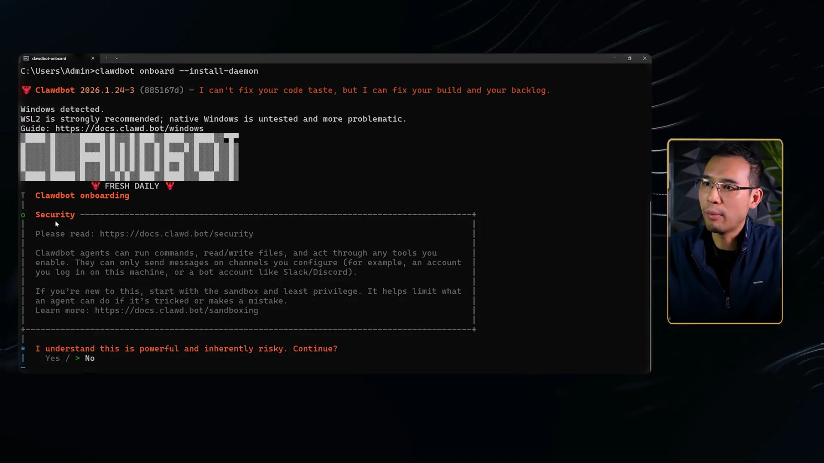Viewport: 824px width, 463px height.
Task: Choose the Yes option
Action: tap(53, 358)
